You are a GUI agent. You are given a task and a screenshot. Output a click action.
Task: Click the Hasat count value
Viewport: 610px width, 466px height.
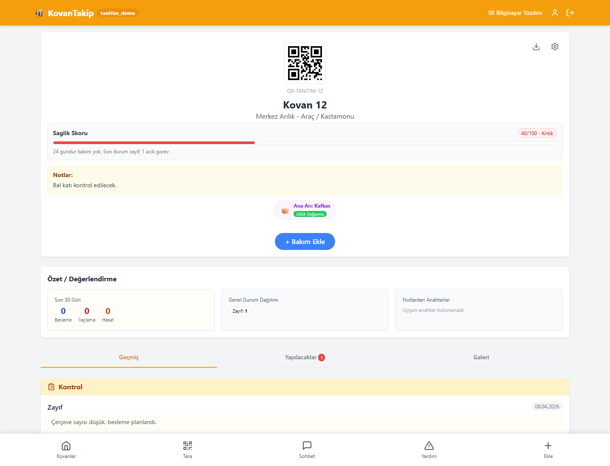coord(108,311)
